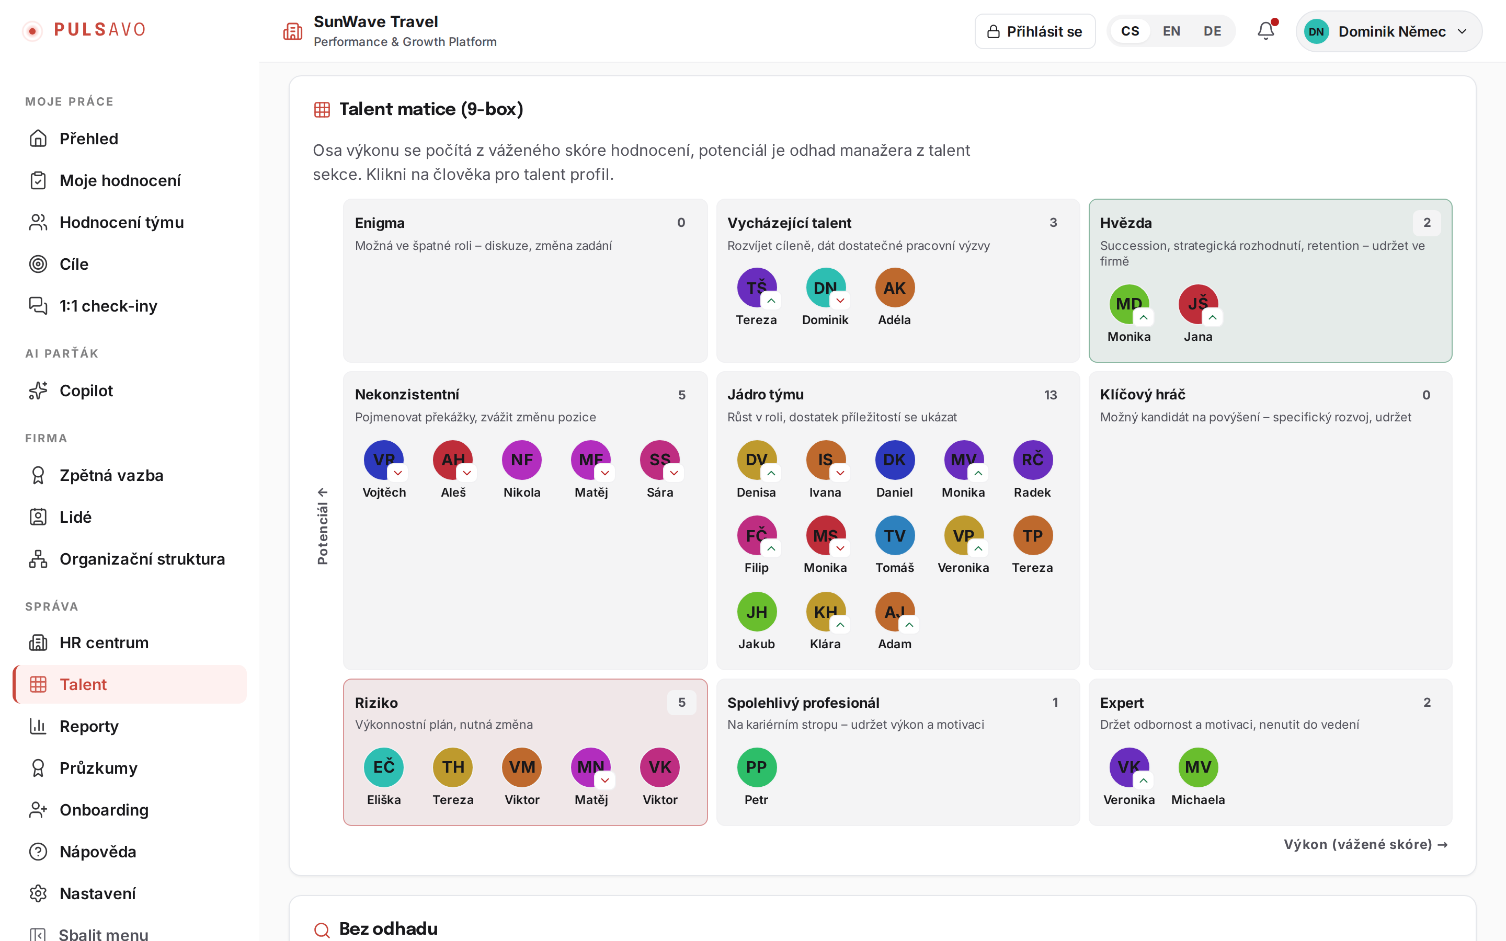Open Adéla AK talent profile
The height and width of the screenshot is (941, 1506).
(894, 297)
